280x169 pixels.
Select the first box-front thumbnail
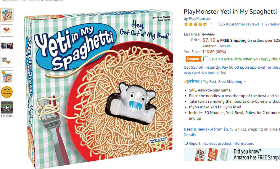pyautogui.click(x=7, y=15)
